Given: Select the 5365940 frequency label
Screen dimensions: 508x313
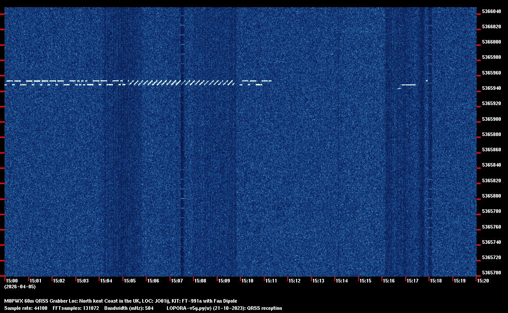Looking at the screenshot, I should 491,88.
